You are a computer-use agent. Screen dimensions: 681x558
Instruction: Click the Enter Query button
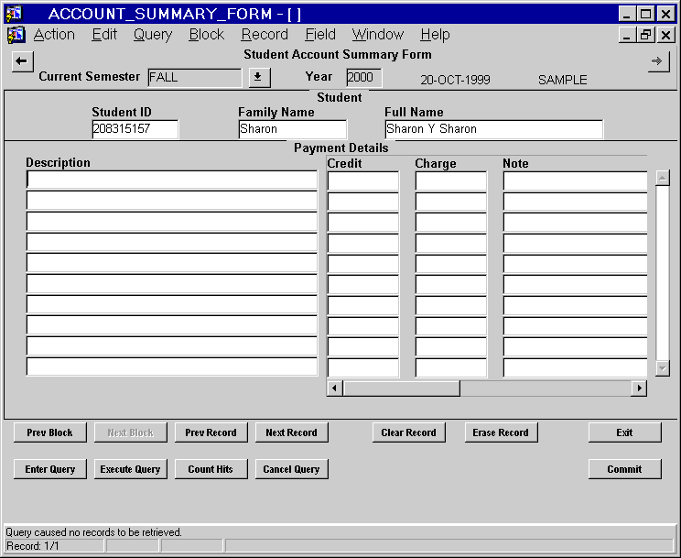click(50, 469)
